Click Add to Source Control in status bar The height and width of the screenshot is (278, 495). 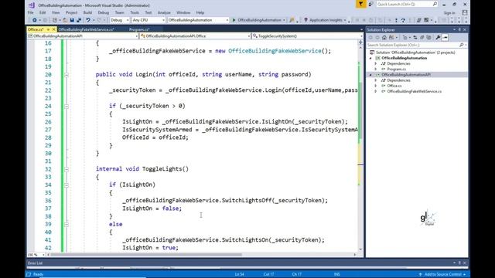point(442,274)
